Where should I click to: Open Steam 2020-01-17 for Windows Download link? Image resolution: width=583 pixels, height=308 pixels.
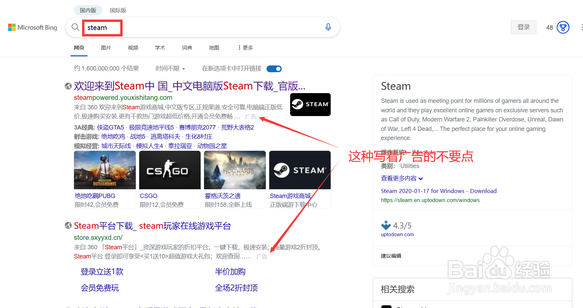(x=439, y=191)
